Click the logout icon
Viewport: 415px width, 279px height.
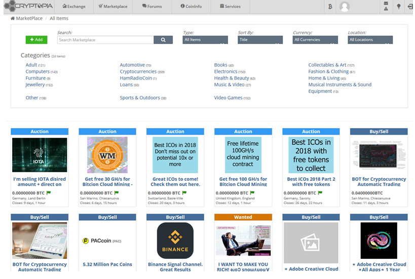click(410, 7)
